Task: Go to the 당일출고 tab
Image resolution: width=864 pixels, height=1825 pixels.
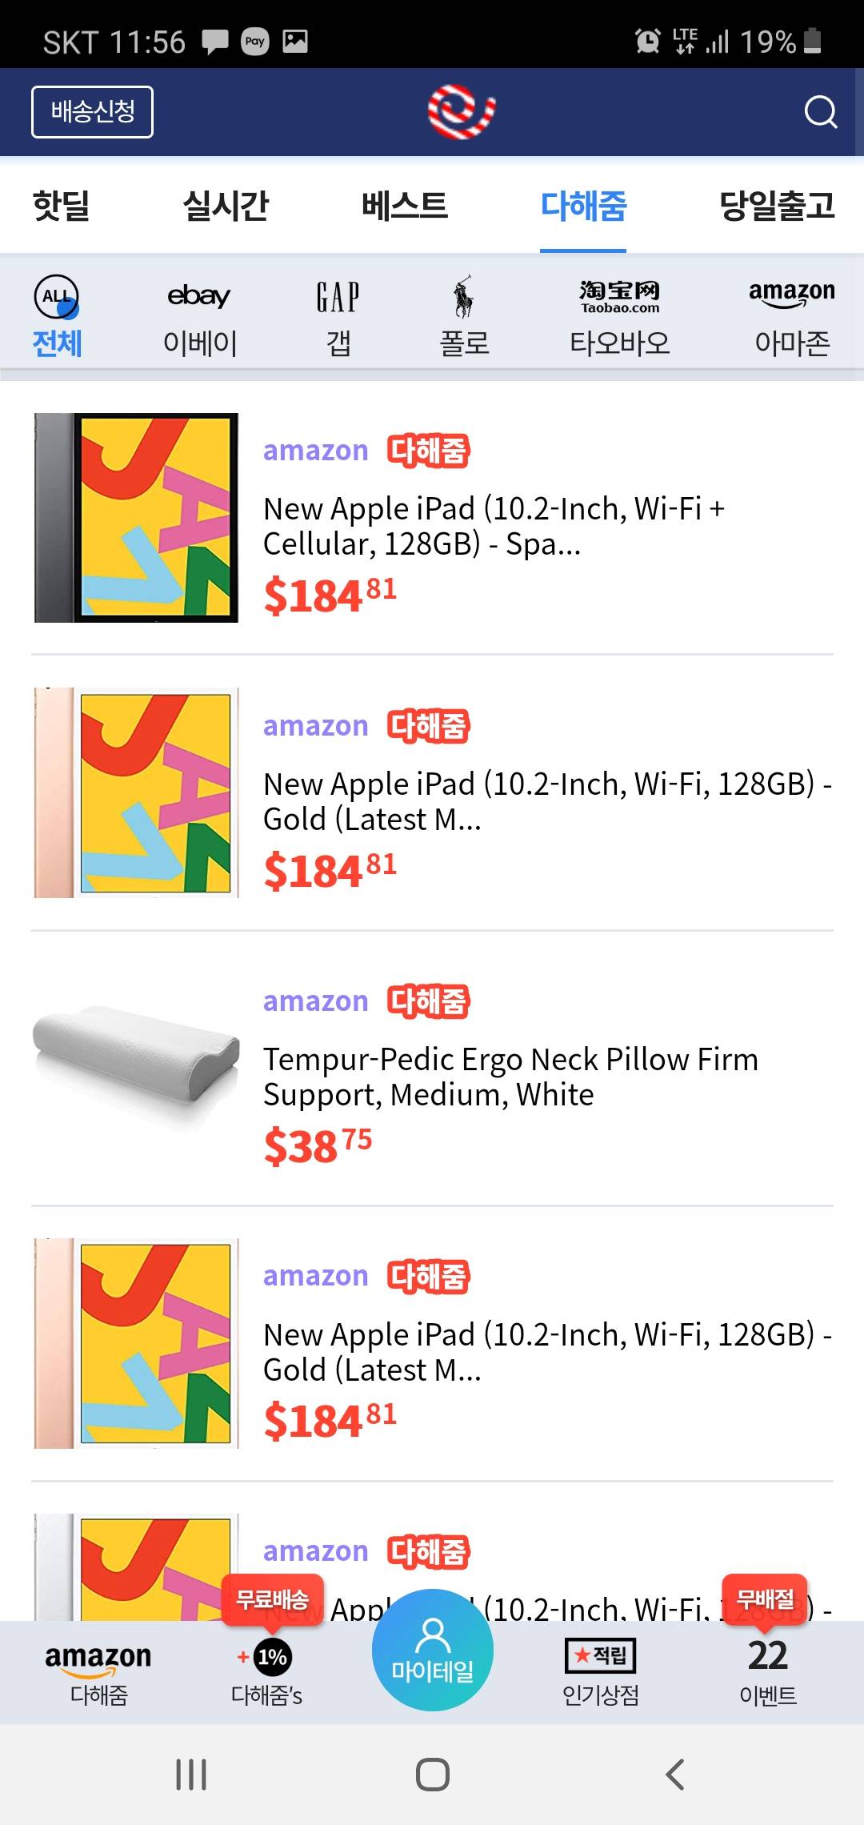Action: [x=776, y=206]
